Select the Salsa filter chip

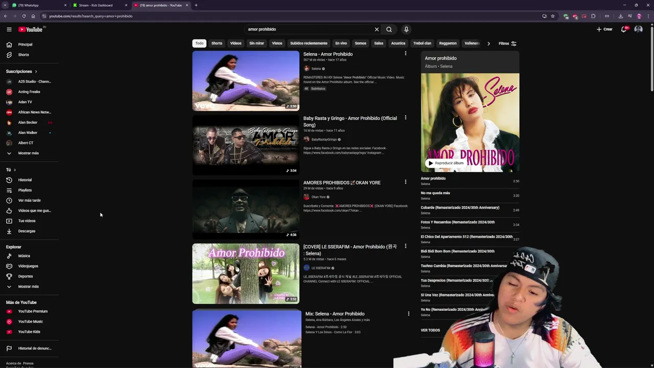point(379,43)
